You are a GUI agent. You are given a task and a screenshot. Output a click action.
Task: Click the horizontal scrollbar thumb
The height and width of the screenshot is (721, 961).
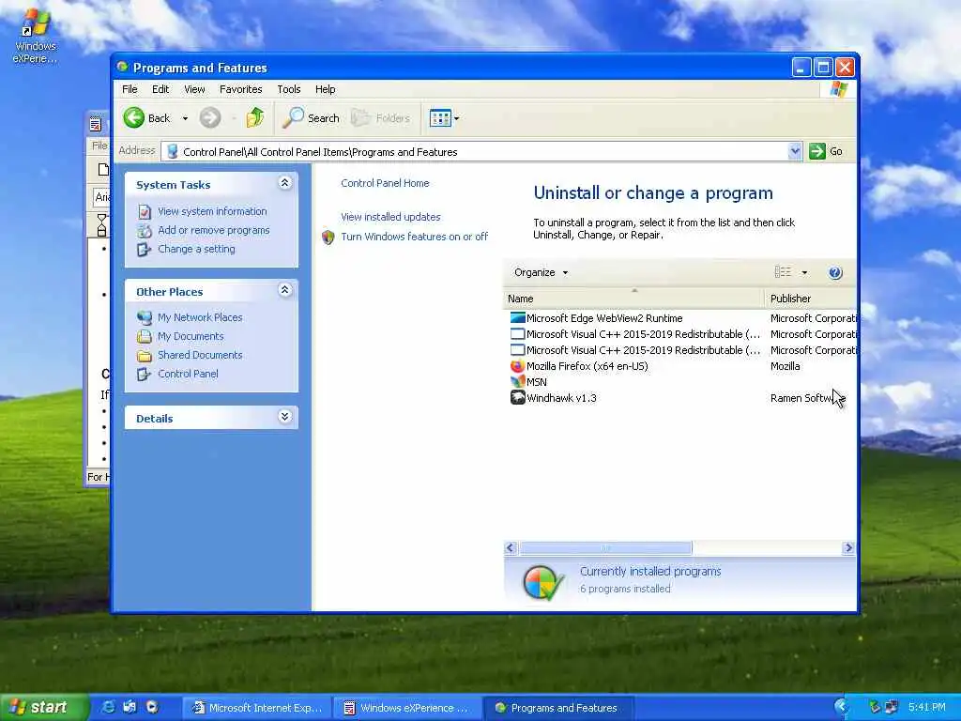605,548
